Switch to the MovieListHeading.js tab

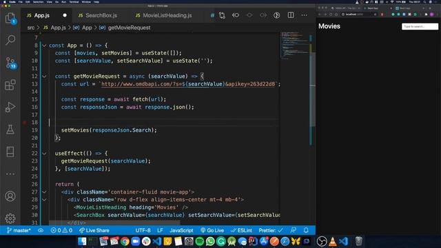pyautogui.click(x=167, y=15)
